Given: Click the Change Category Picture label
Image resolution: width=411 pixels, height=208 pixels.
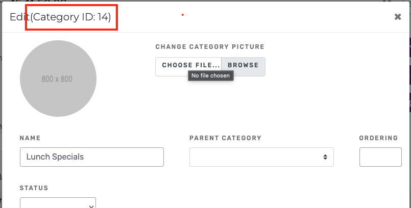Looking at the screenshot, I should click(x=210, y=47).
